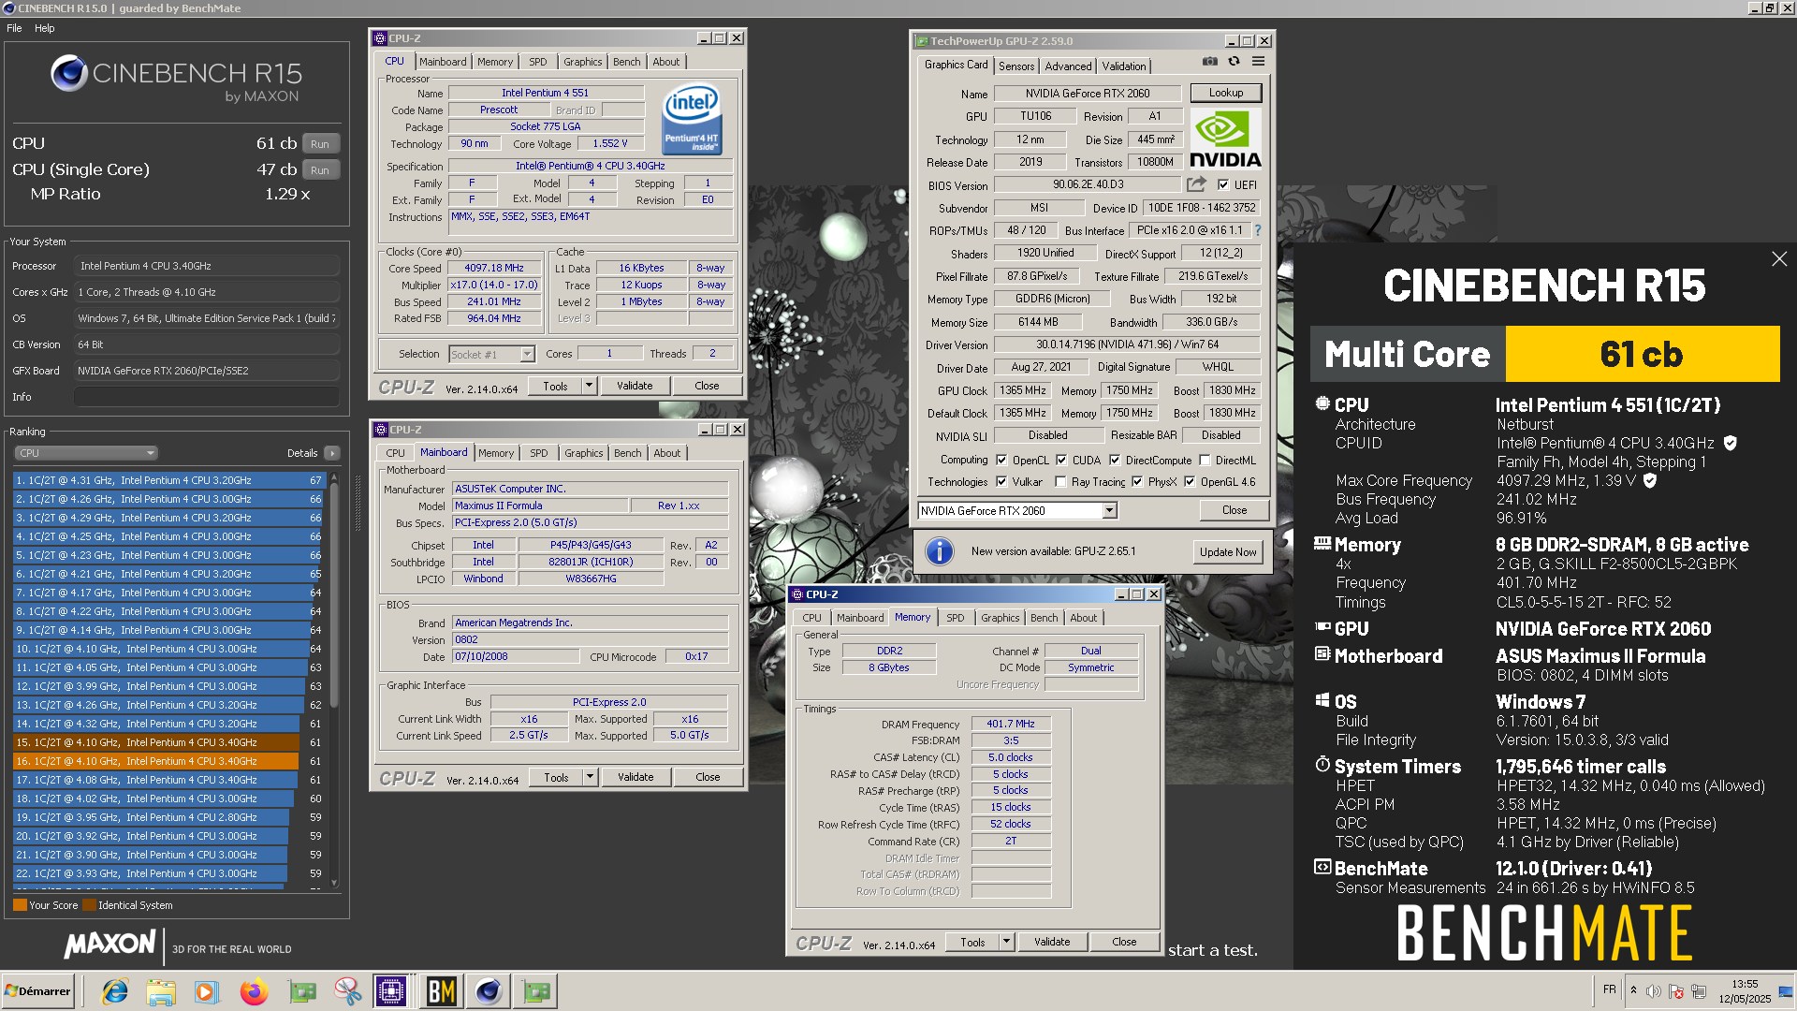Switch to Advanced tab in GPU-Z
Screen dimensions: 1797x1011
tap(1068, 66)
